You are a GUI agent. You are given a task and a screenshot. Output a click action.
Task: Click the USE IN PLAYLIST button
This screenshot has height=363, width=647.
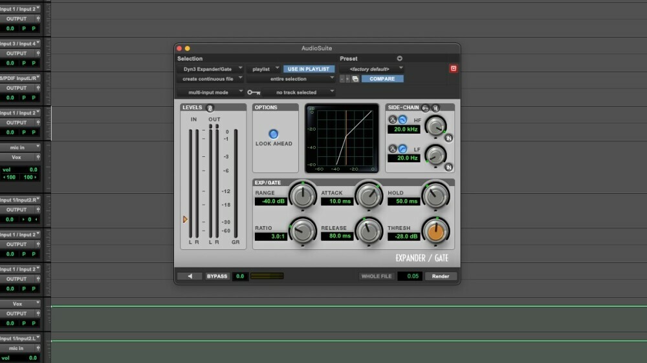[x=309, y=69]
